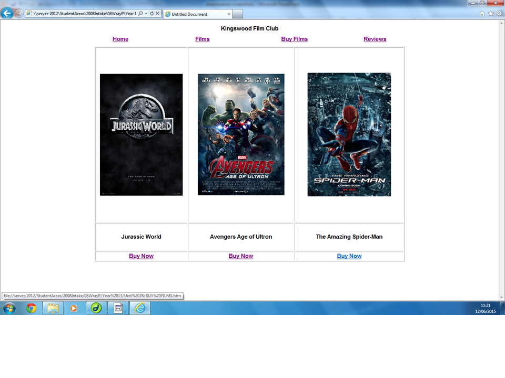Select the Untitled Document tab
This screenshot has height=378, width=505.
pos(197,14)
